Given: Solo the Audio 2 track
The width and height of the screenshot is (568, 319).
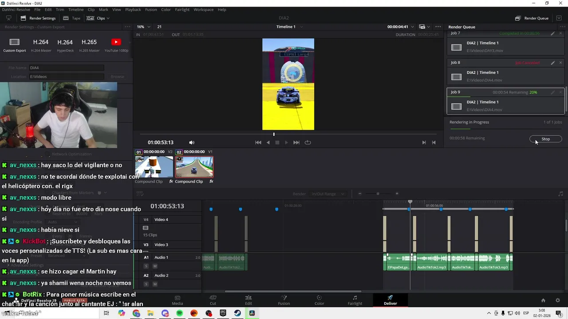Looking at the screenshot, I should click(146, 284).
